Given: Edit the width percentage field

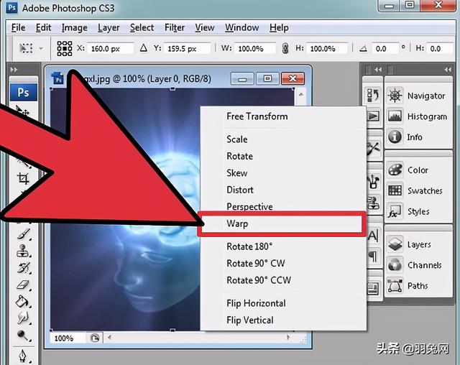Looking at the screenshot, I should pos(255,48).
